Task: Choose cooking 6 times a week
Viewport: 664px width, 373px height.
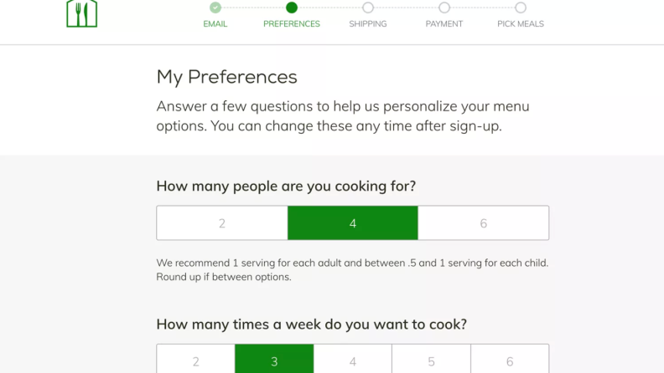Action: [x=510, y=359]
